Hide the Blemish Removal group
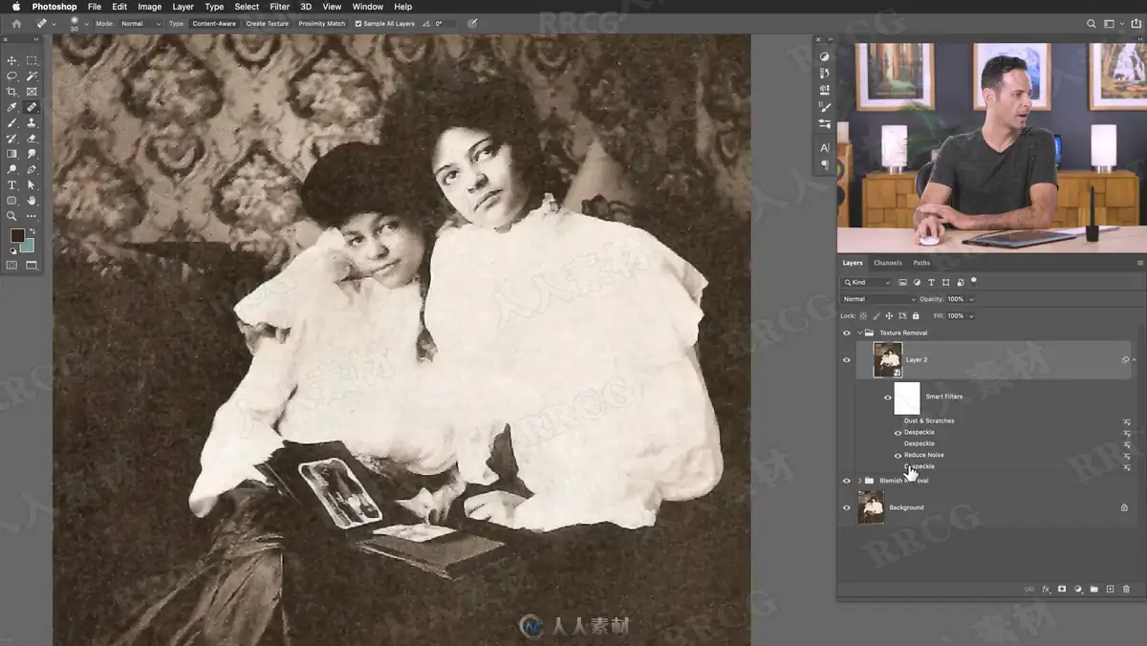The image size is (1147, 646). [x=846, y=481]
